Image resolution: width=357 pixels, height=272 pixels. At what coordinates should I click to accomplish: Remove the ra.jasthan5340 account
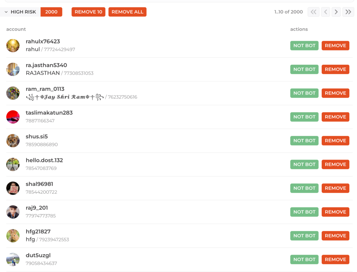335,69
